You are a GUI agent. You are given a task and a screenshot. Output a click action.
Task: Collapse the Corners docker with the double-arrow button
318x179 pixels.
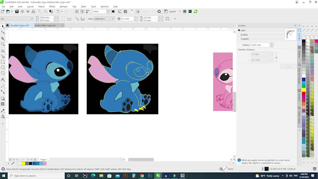pyautogui.click(x=295, y=26)
